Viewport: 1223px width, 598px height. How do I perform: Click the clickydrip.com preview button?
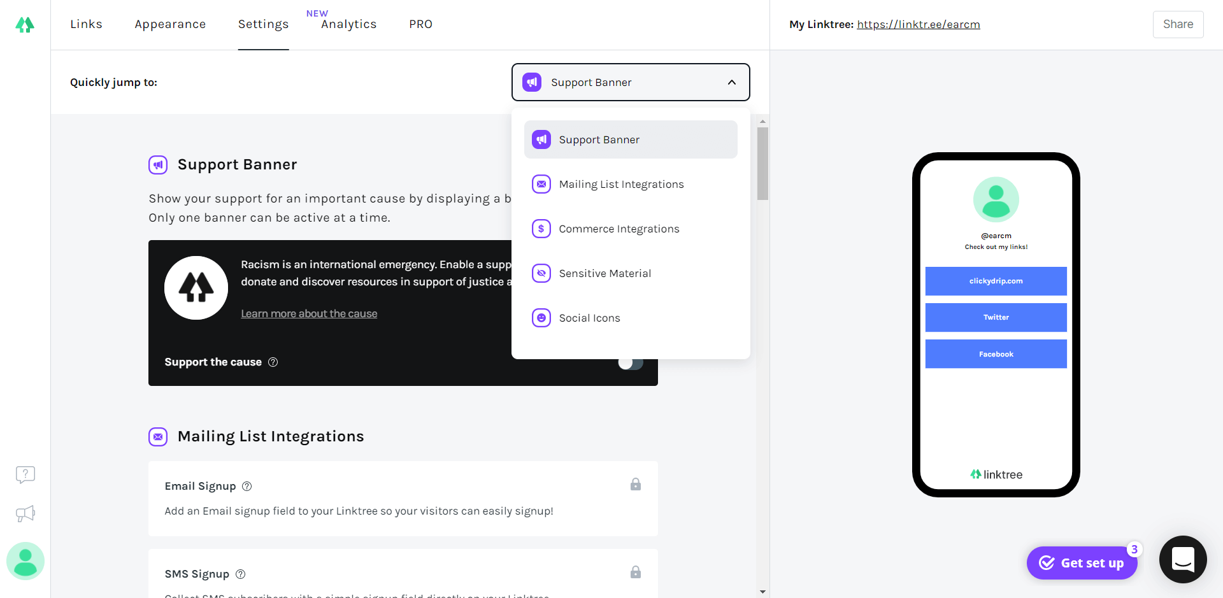[x=996, y=281]
